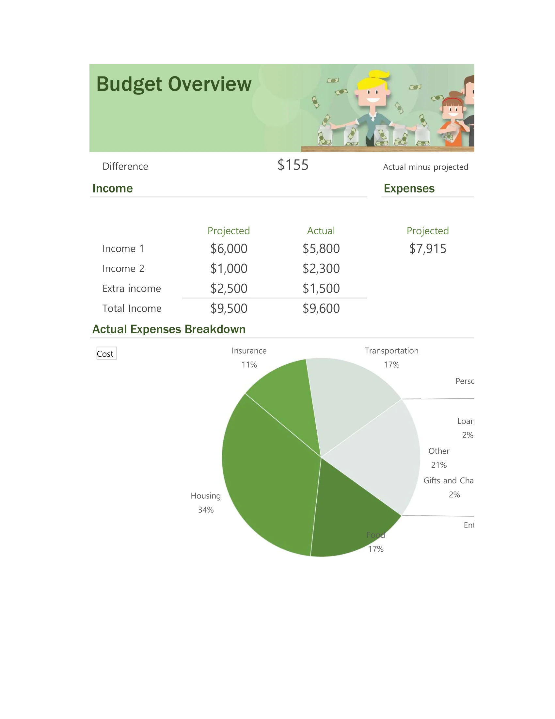Click the Budget Overview title
The height and width of the screenshot is (719, 555).
click(174, 84)
